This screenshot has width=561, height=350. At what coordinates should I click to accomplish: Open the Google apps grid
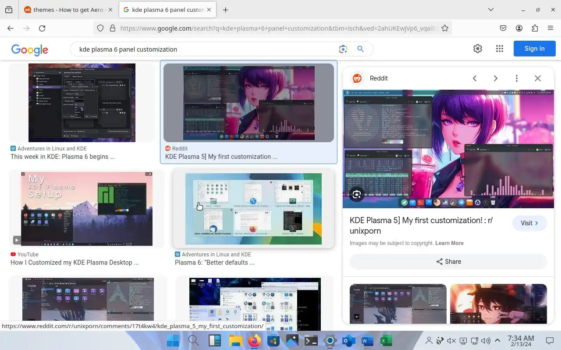pos(500,49)
